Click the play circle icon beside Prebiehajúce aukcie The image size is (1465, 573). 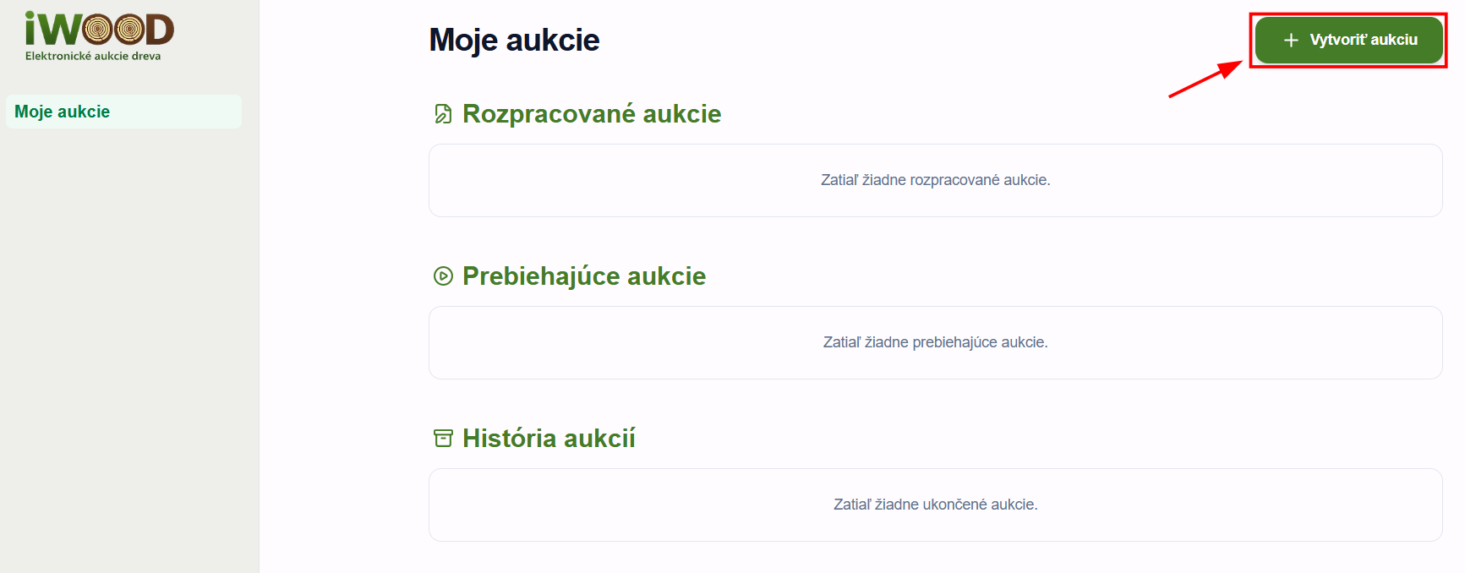(x=443, y=276)
